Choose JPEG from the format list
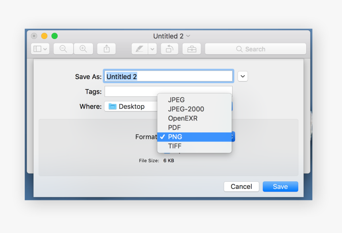Image resolution: width=342 pixels, height=233 pixels. point(176,100)
